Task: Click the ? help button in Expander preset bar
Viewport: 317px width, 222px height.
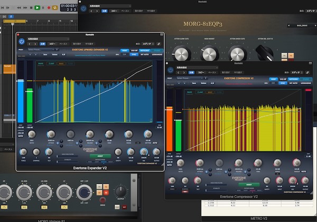Action: click(x=57, y=50)
